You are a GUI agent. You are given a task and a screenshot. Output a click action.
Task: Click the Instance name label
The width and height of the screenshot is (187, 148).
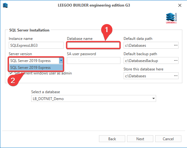click(21, 39)
